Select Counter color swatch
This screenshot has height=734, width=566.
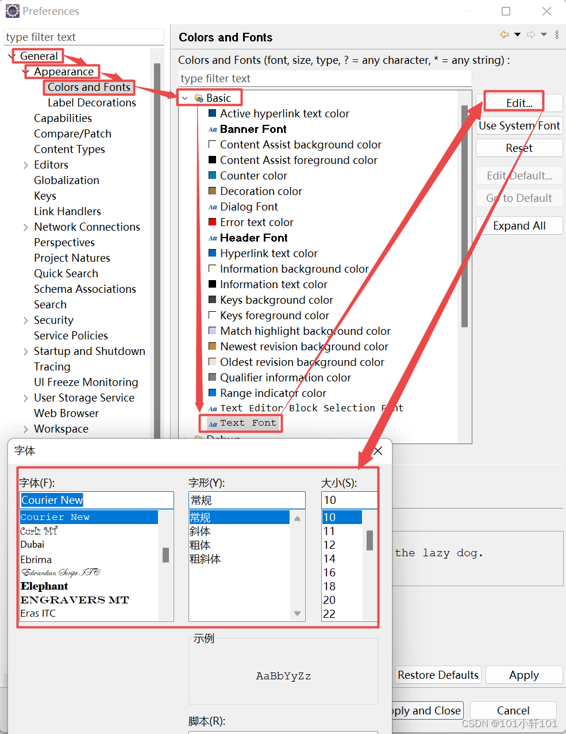click(x=212, y=175)
